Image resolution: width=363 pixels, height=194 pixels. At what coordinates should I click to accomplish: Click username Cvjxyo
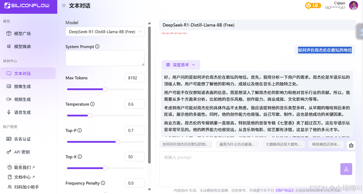click(x=339, y=3)
